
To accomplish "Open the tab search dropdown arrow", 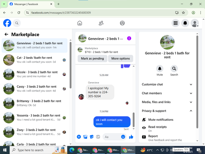I will point(4,4).
